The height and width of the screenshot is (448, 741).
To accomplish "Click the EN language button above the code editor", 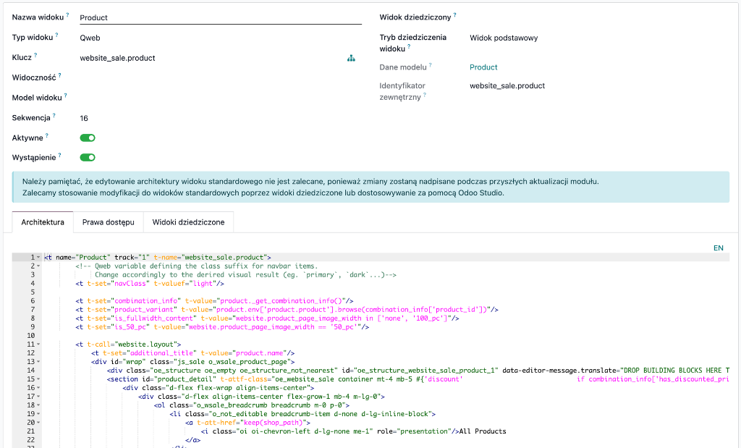I will click(x=718, y=248).
